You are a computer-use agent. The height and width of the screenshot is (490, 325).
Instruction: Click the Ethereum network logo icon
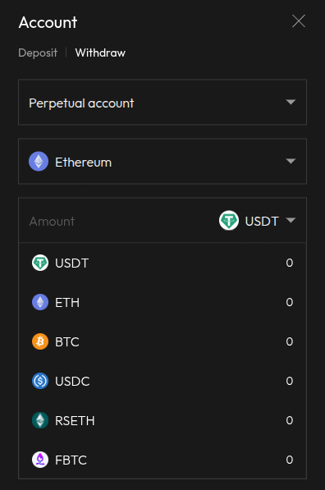(39, 161)
